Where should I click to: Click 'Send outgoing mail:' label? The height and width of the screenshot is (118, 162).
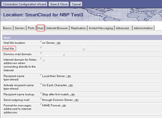(x=17, y=100)
